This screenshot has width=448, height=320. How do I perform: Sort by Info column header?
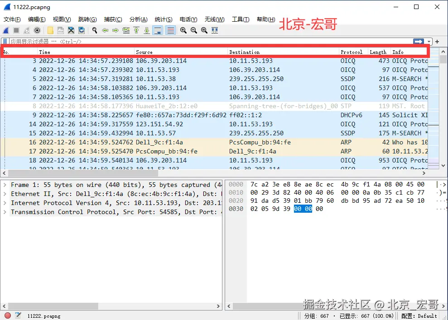[x=409, y=52]
